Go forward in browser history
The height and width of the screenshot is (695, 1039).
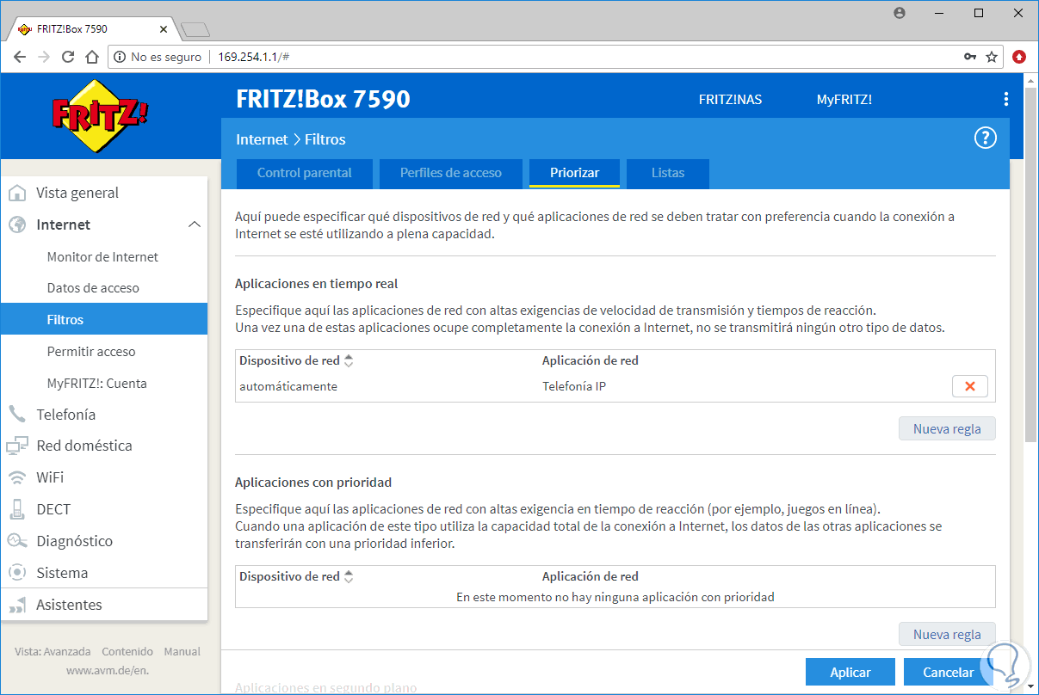(x=44, y=57)
